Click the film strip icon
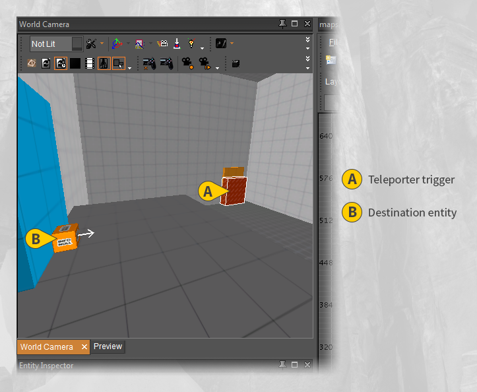 click(x=90, y=63)
